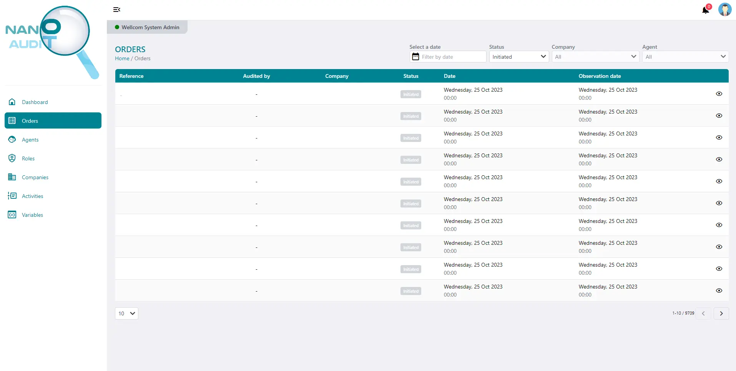
Task: Open the Agent filter dropdown
Action: click(x=685, y=56)
